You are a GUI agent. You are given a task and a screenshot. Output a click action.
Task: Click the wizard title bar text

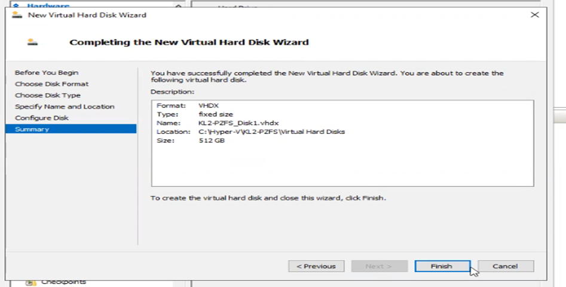87,15
